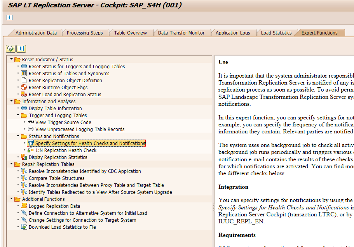354x247 pixels.
Task: Choose Reset Runtime Object Flags entry
Action: point(58,88)
